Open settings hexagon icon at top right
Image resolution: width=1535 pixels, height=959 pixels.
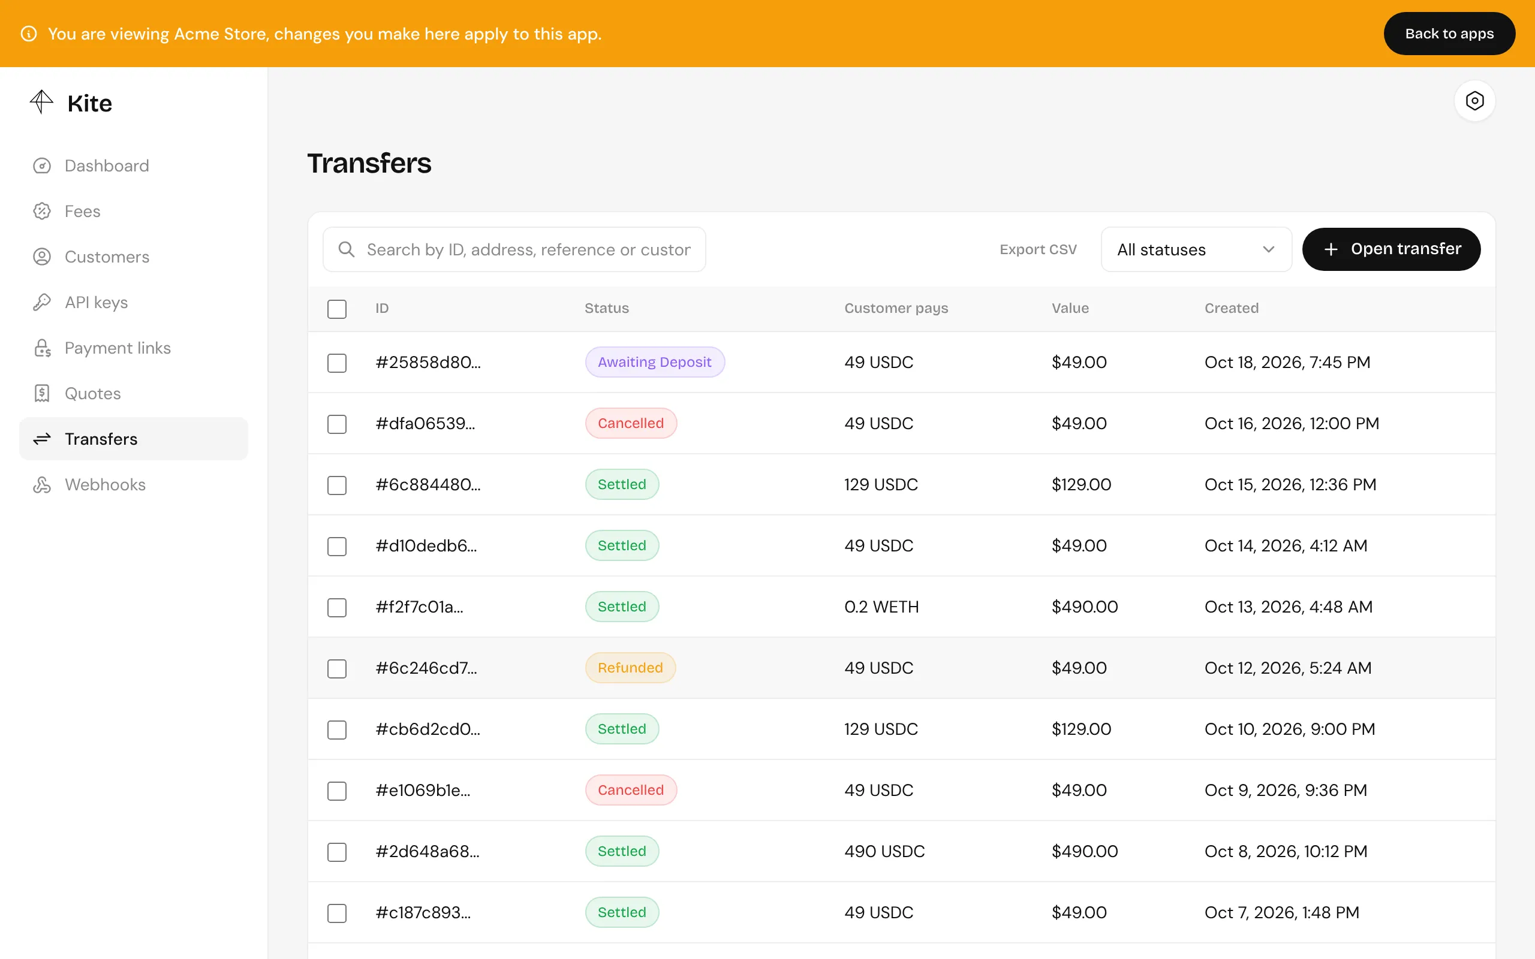(x=1475, y=101)
